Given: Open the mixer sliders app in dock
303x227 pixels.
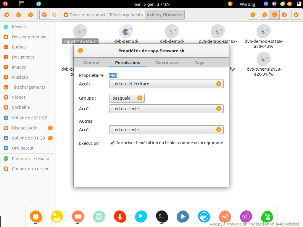Looking at the screenshot, I should tap(225, 217).
